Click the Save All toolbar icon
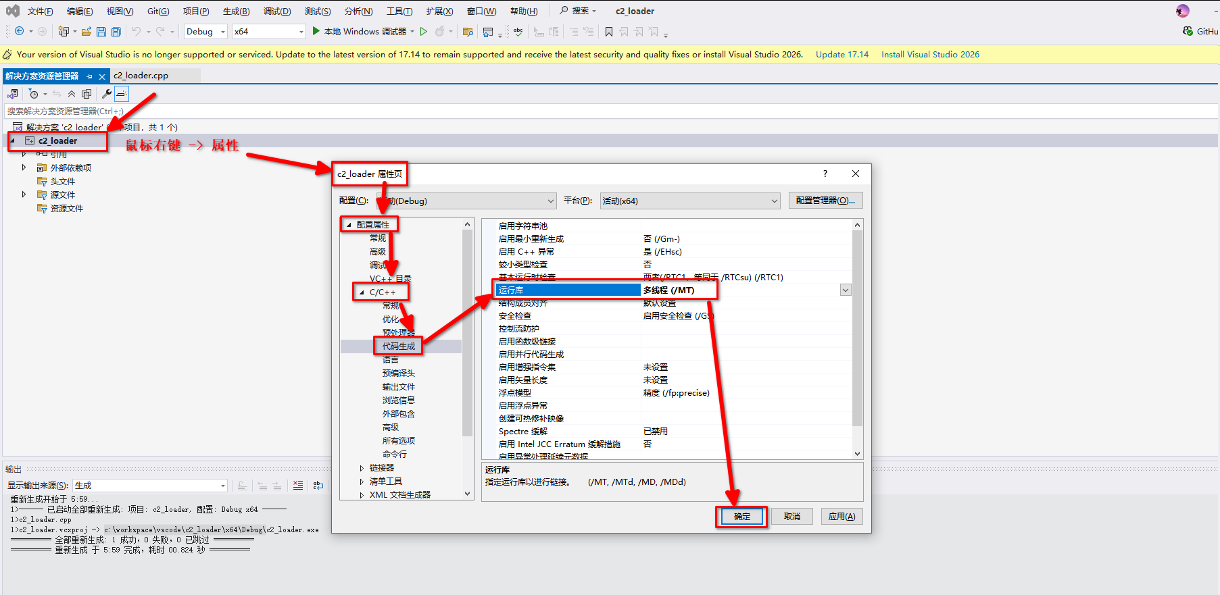The image size is (1220, 595). (x=116, y=32)
